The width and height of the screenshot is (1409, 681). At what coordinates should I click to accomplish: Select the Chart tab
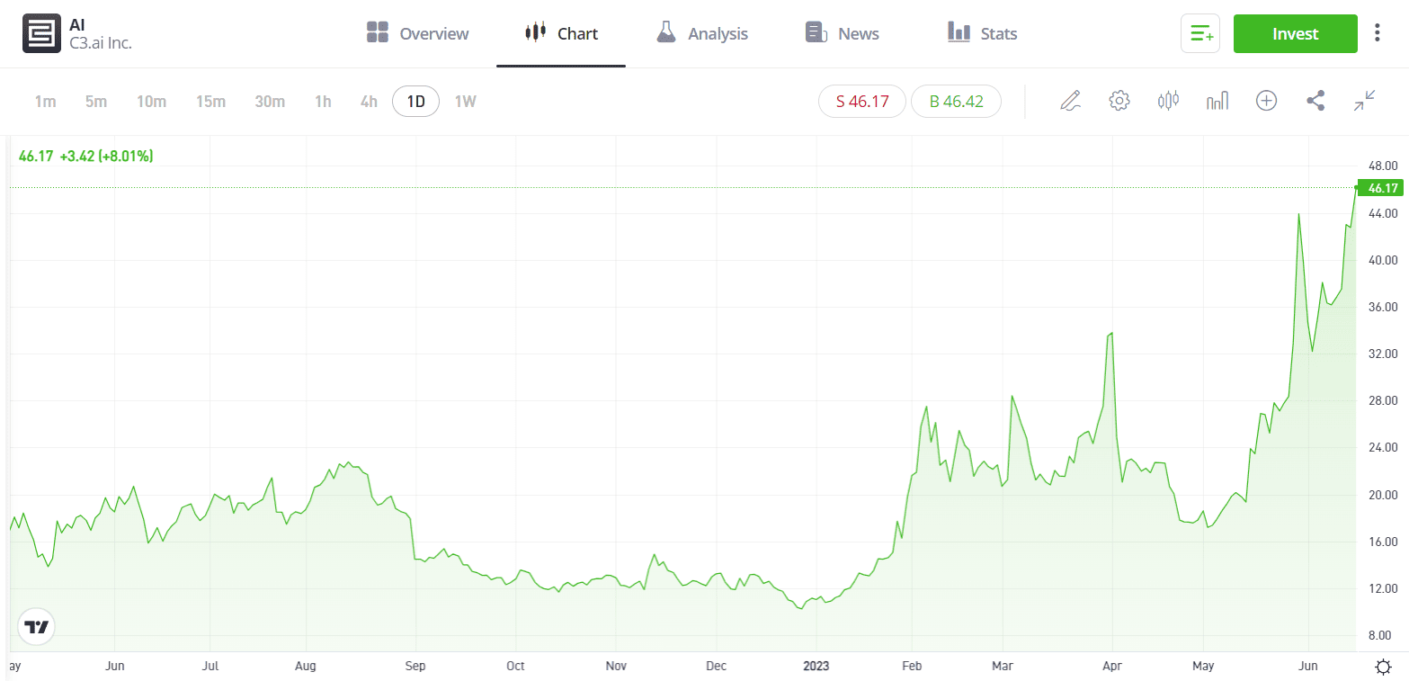coord(561,34)
